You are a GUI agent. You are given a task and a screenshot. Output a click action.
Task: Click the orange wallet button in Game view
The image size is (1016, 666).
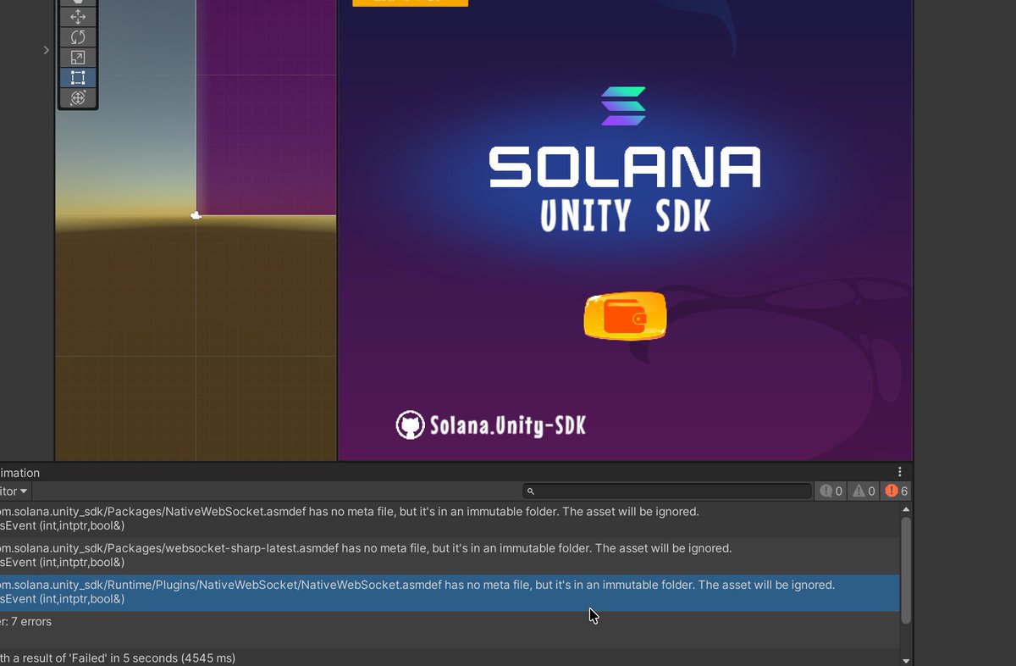[625, 316]
